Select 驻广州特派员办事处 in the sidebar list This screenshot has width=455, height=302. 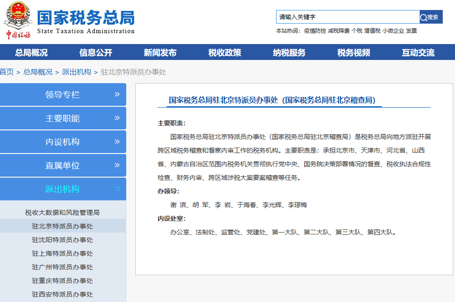pos(62,267)
